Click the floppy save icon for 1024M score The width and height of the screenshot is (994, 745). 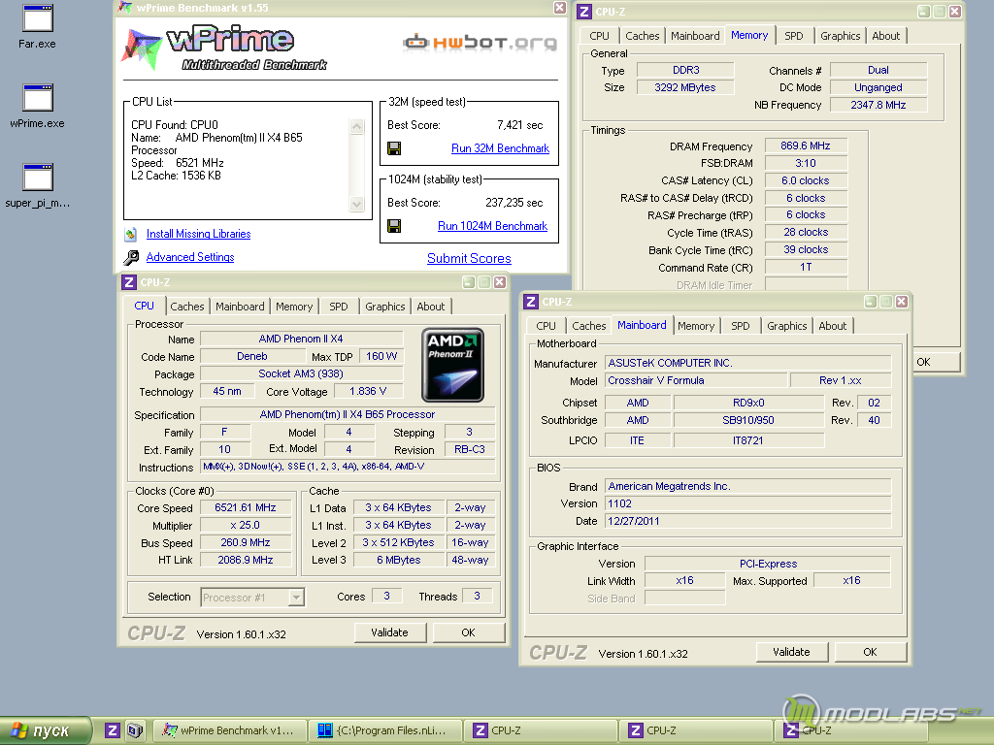point(394,226)
